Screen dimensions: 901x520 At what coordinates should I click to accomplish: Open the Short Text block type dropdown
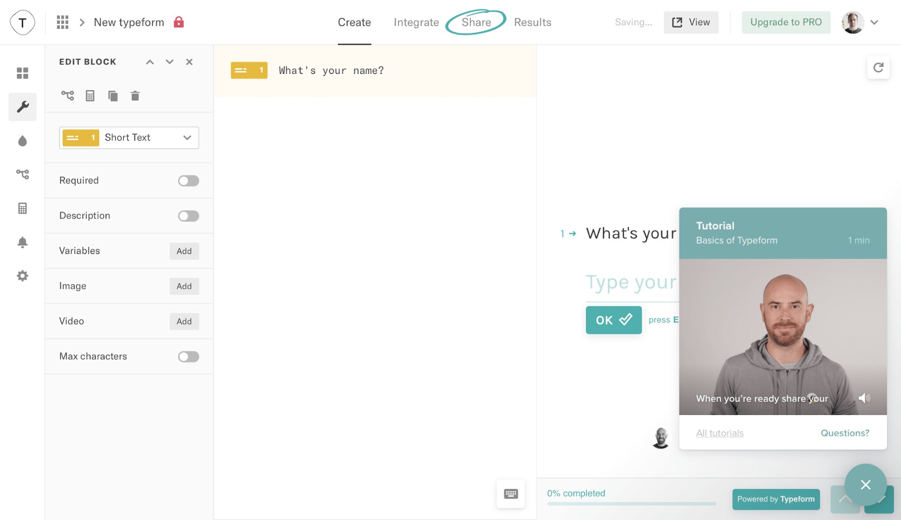tap(129, 137)
